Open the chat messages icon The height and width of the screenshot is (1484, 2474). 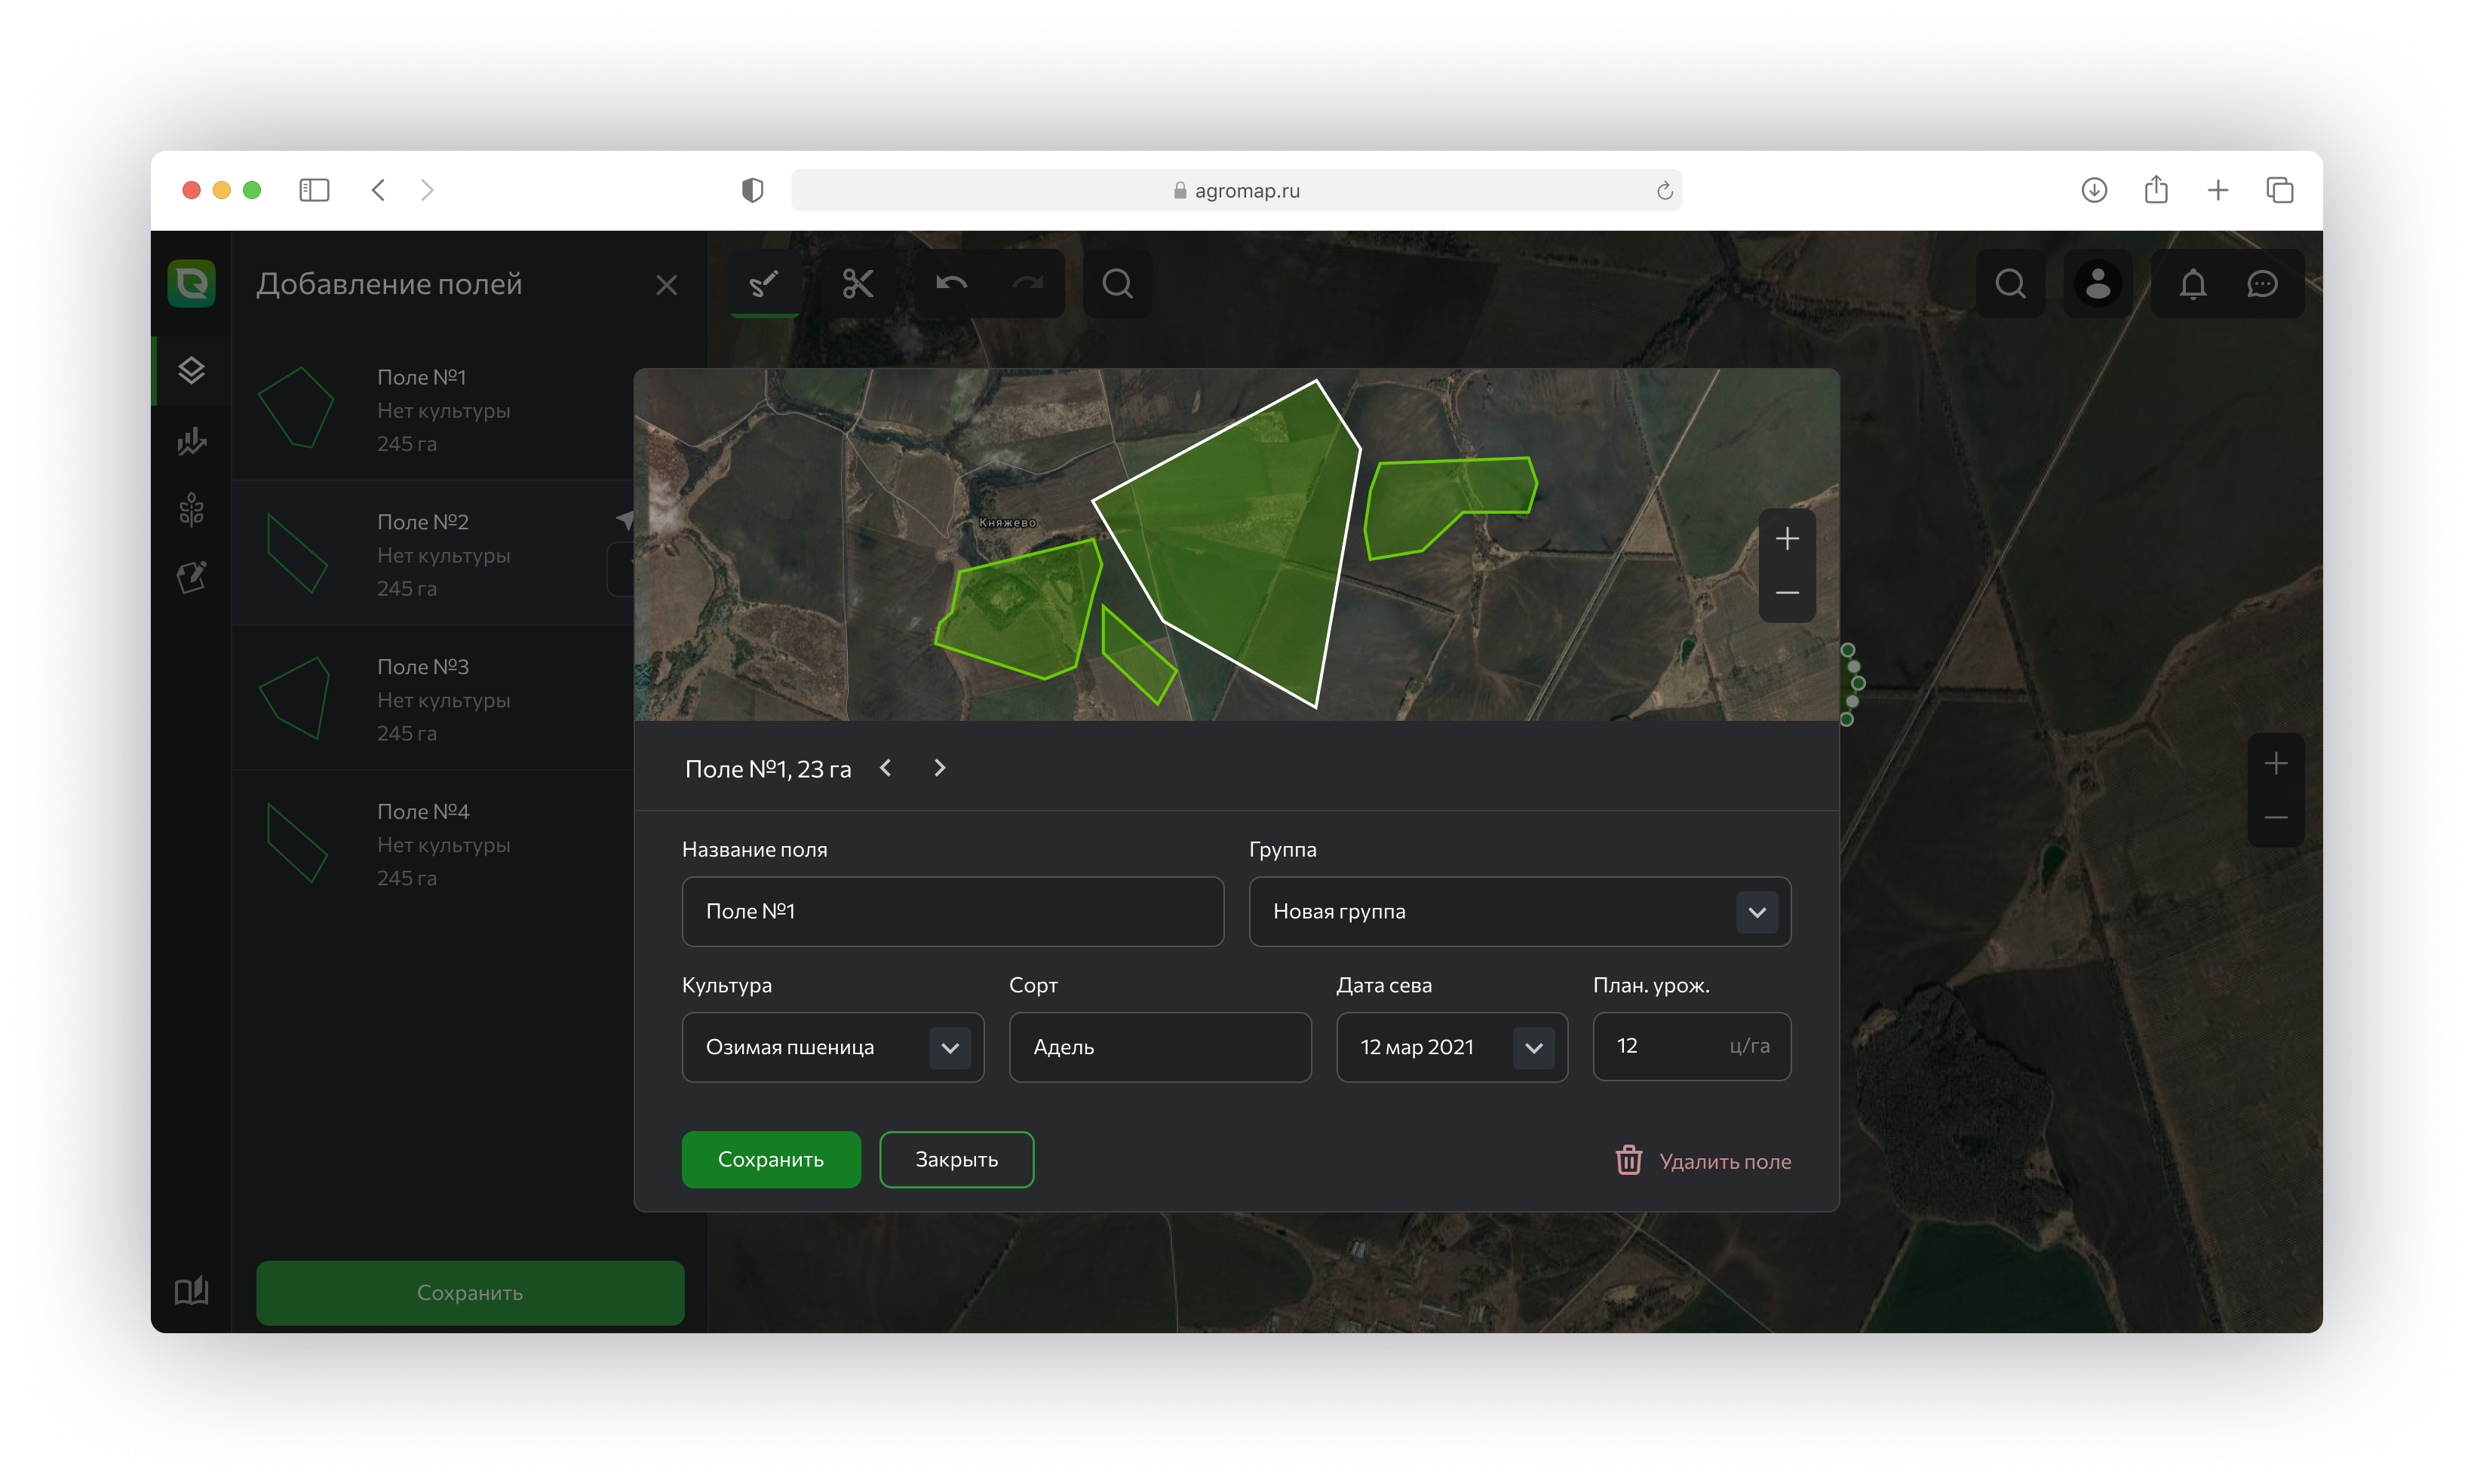pyautogui.click(x=2262, y=284)
